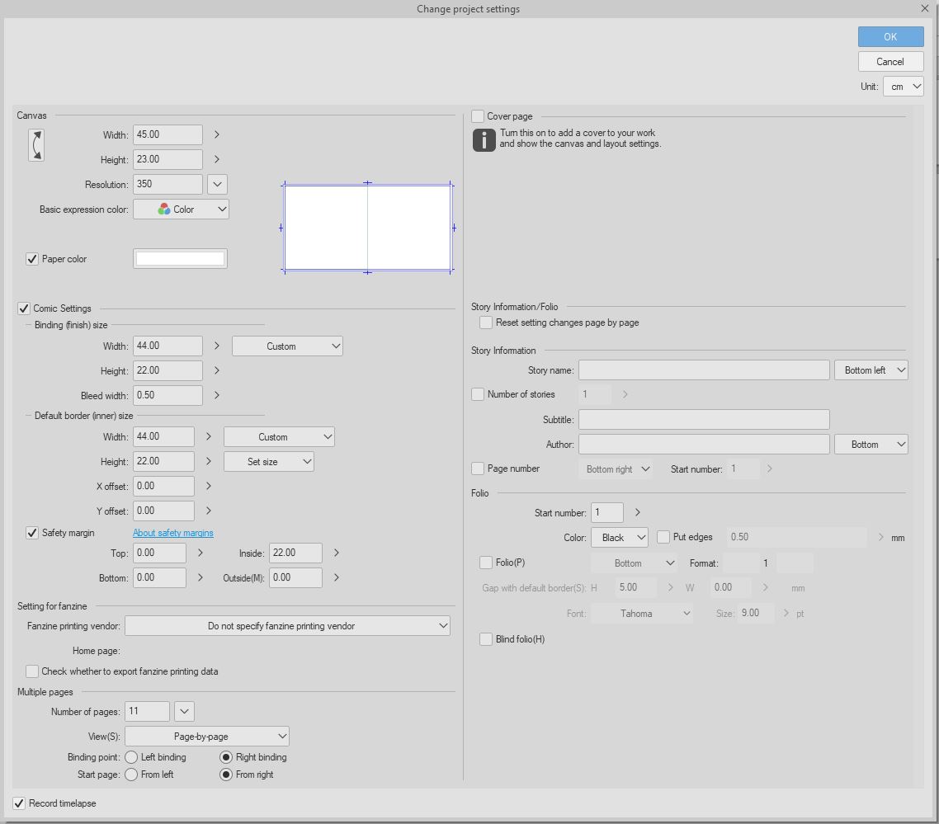Enable the Cover page checkbox
The height and width of the screenshot is (824, 939).
coord(478,116)
